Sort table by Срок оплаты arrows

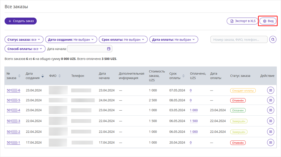click(183, 76)
